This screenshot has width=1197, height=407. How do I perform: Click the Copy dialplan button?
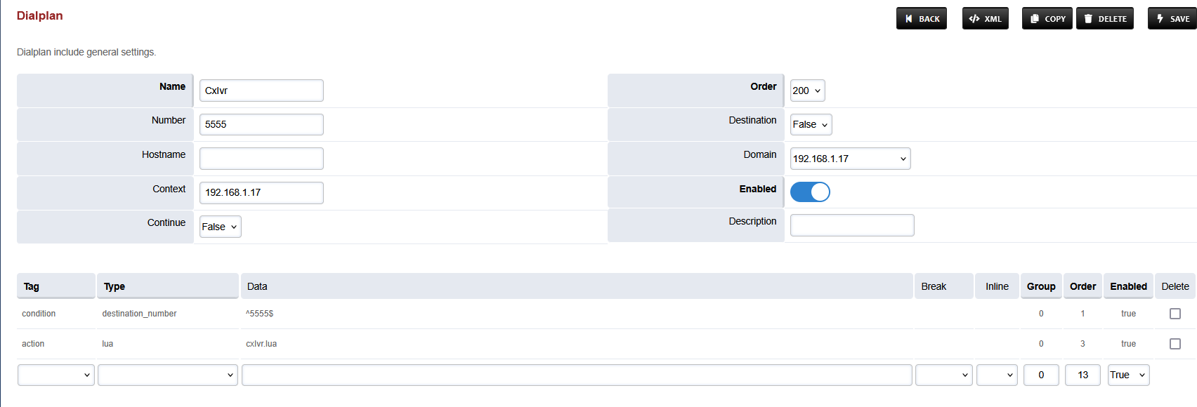coord(1047,19)
